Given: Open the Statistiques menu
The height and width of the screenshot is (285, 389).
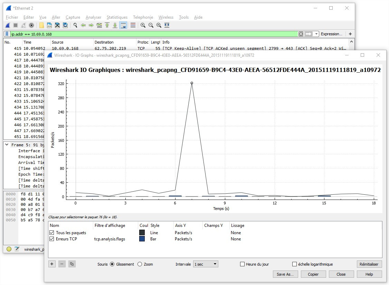Looking at the screenshot, I should (117, 17).
